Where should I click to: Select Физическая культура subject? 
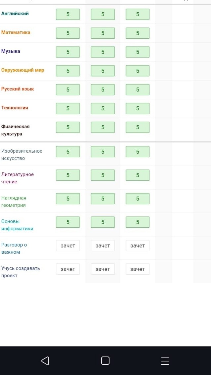pyautogui.click(x=15, y=130)
